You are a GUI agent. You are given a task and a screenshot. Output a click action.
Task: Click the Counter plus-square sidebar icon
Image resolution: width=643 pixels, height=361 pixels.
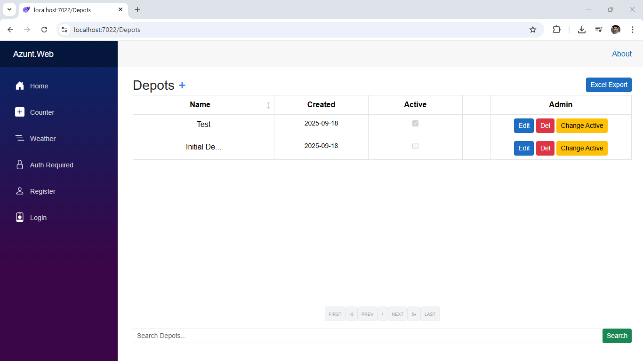[x=20, y=112]
